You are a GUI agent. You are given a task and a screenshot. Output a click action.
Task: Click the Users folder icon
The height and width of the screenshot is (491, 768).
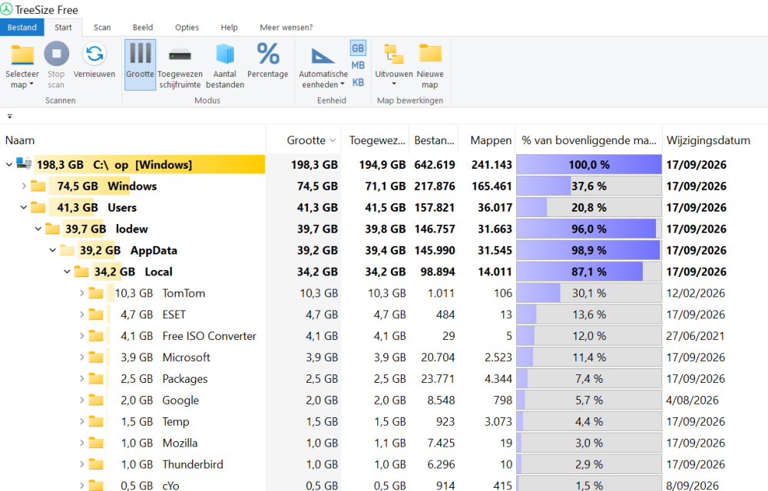click(38, 207)
